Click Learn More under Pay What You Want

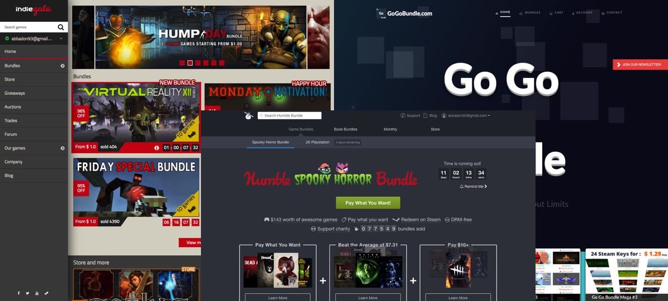pos(278,297)
